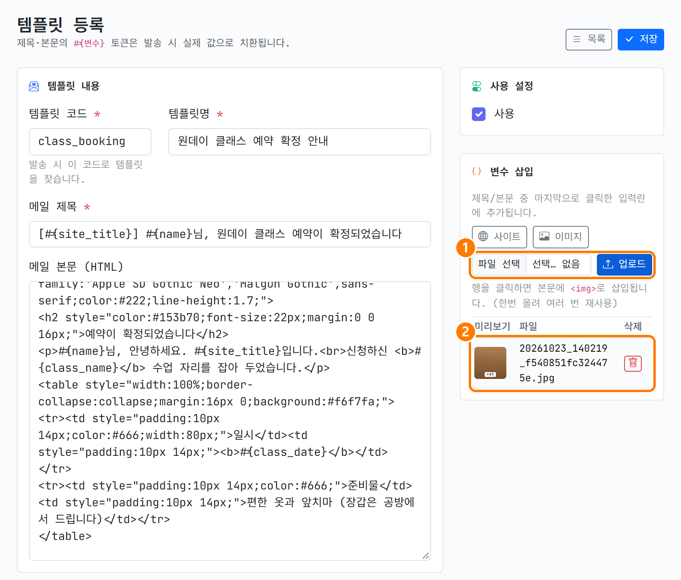Screen dimensions: 681x580
Task: Toggle the 사용 checkbox
Action: pyautogui.click(x=479, y=114)
